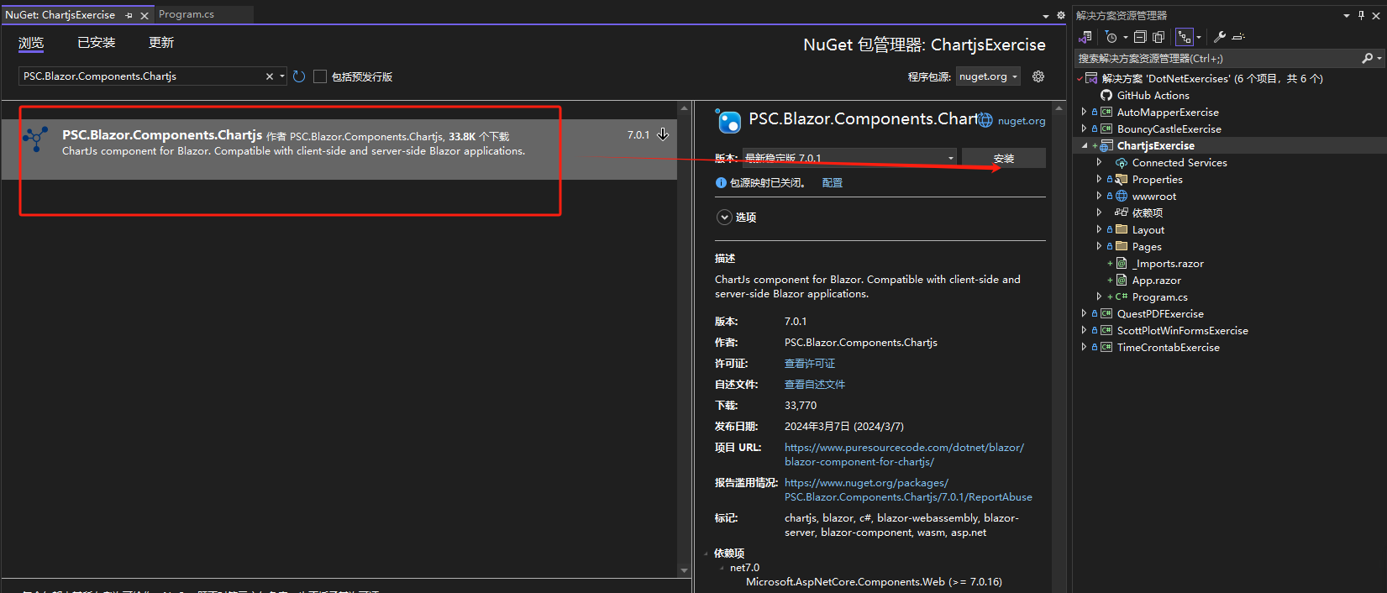The image size is (1387, 593).
Task: Click the info icon by package source mapping
Action: 721,182
